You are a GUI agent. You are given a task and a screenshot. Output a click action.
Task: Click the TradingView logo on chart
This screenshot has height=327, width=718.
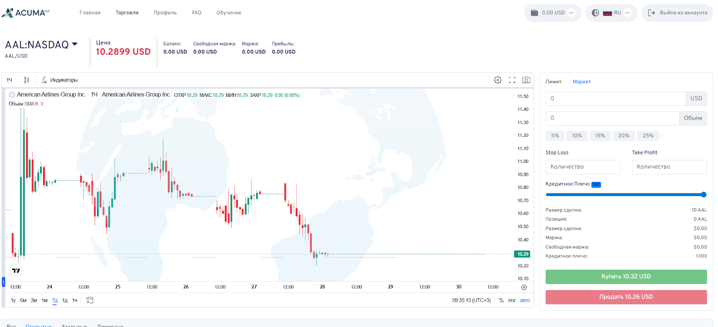16,270
